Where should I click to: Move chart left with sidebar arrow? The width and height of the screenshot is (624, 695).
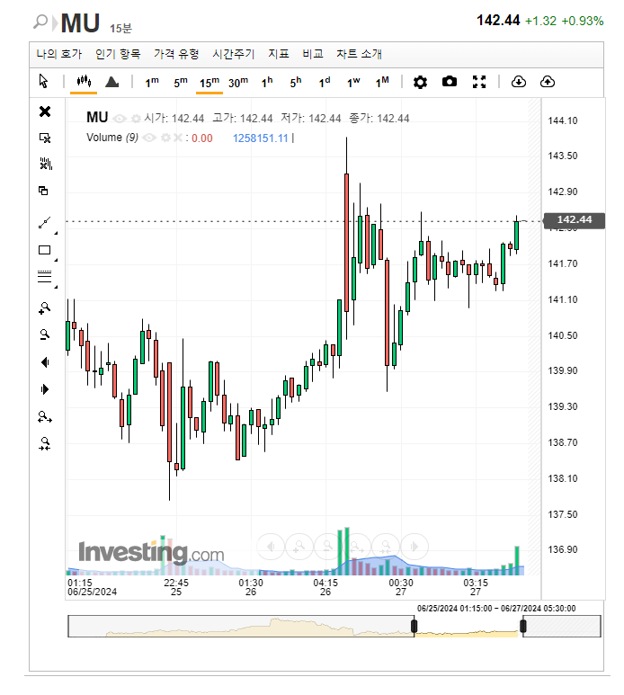(45, 362)
